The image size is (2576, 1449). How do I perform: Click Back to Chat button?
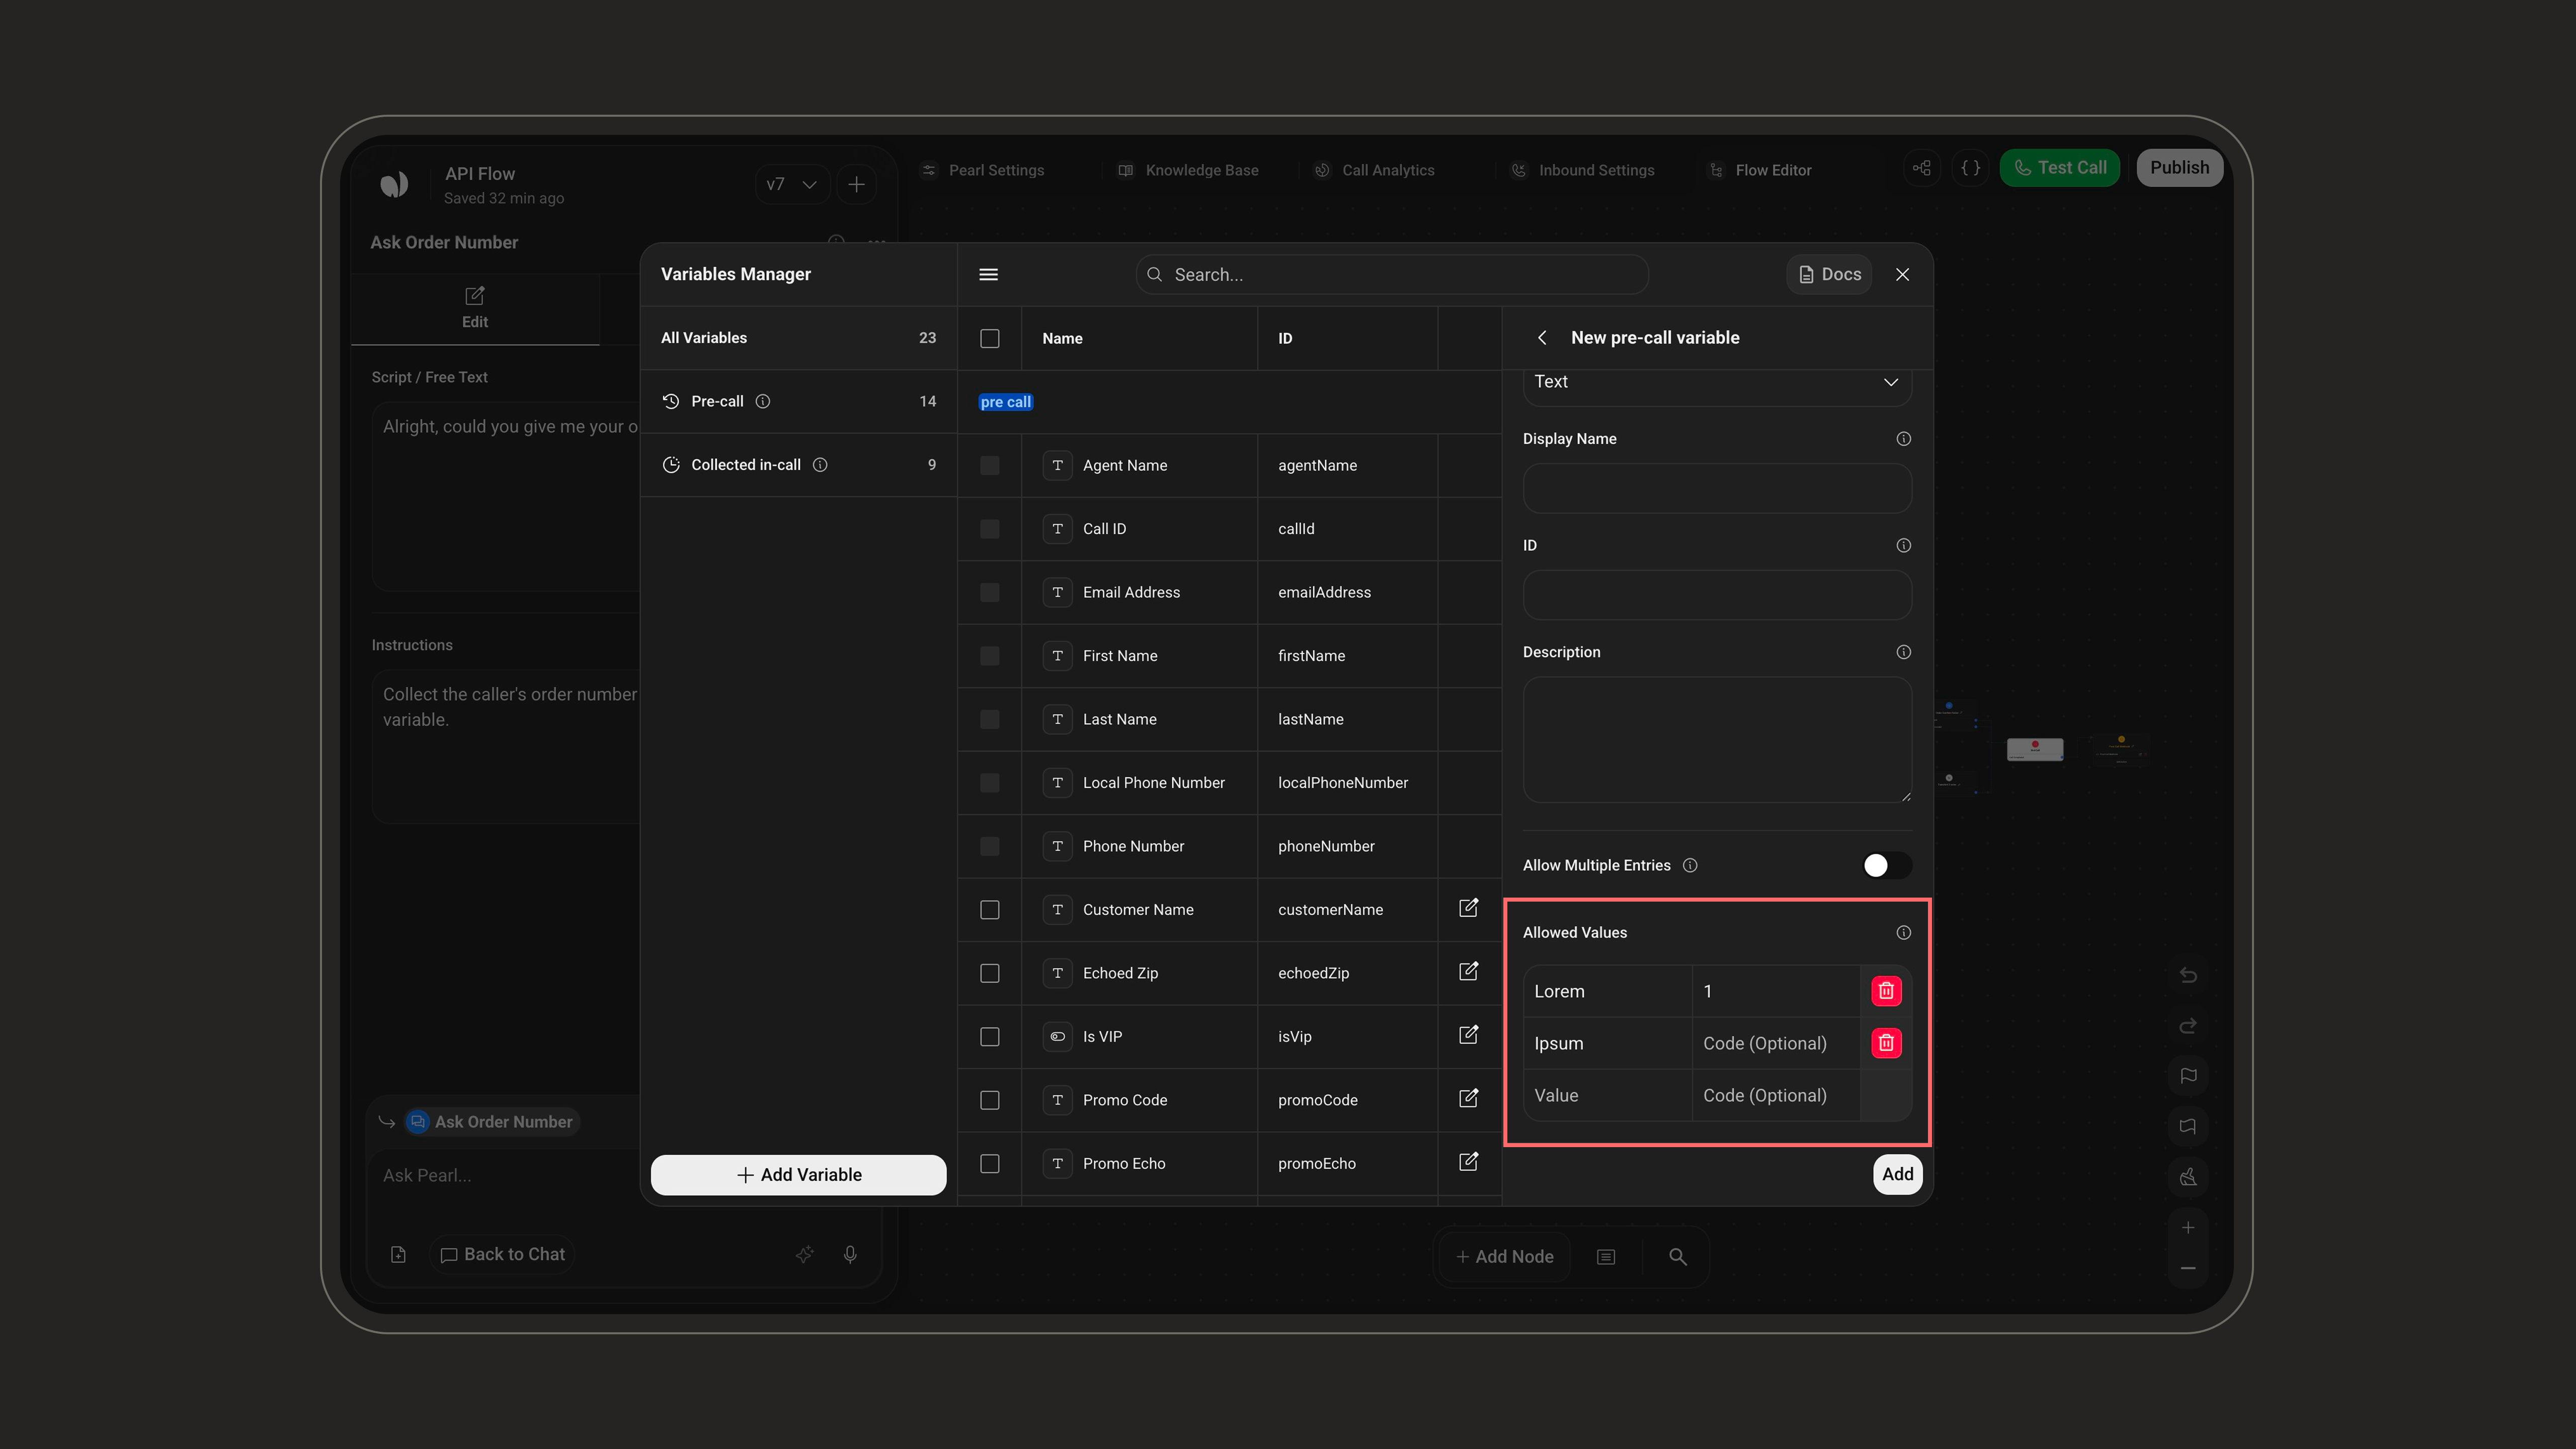pos(502,1254)
